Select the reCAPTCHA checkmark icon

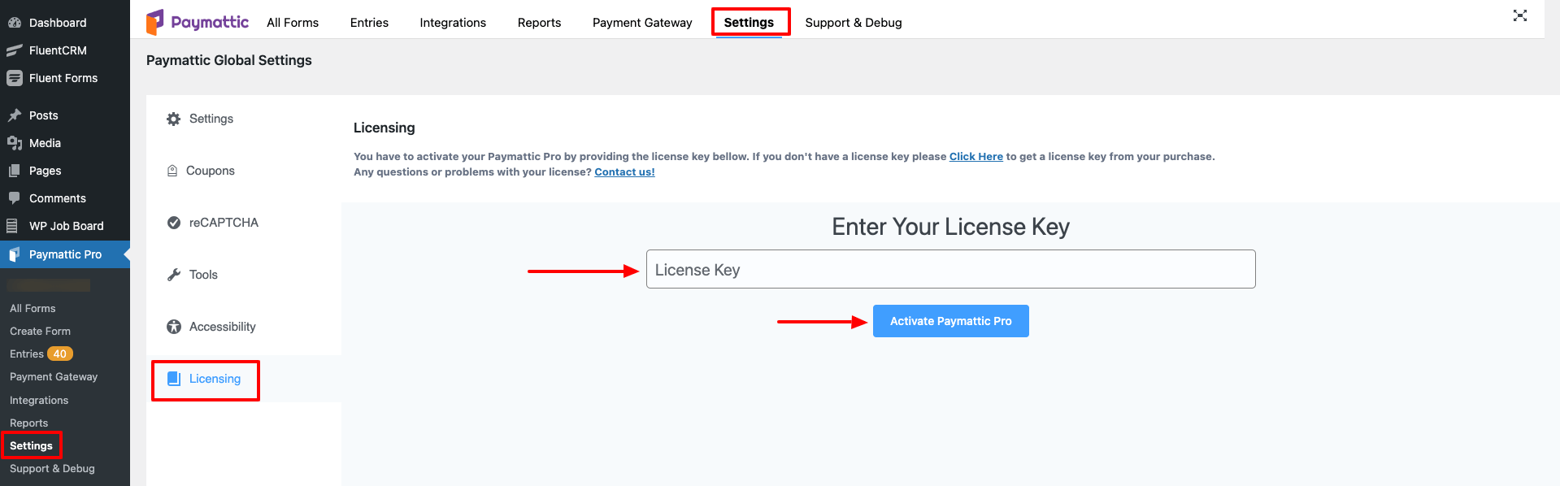point(173,223)
